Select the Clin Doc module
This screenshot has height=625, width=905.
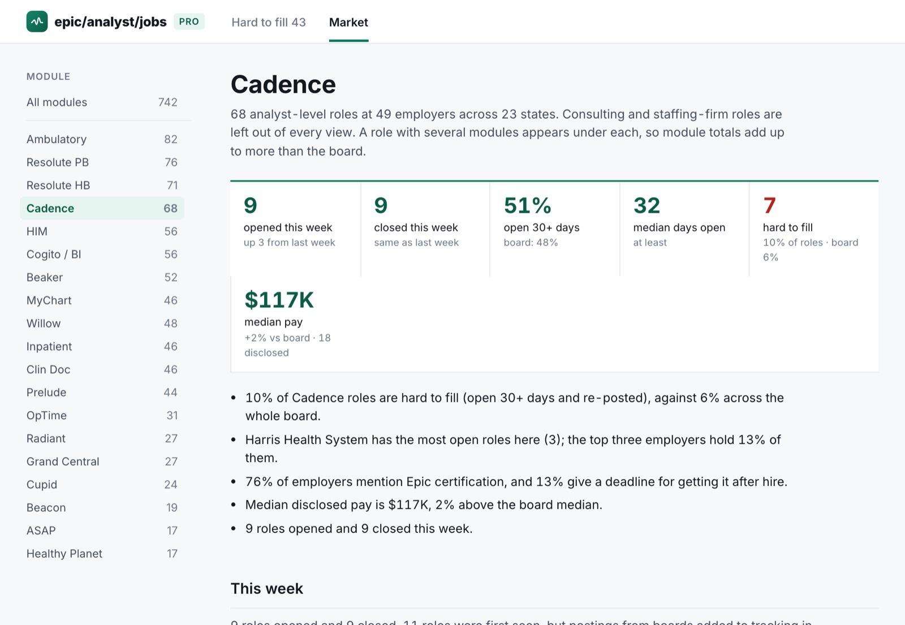(x=102, y=369)
